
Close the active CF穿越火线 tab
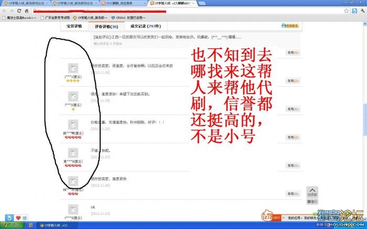(193, 3)
